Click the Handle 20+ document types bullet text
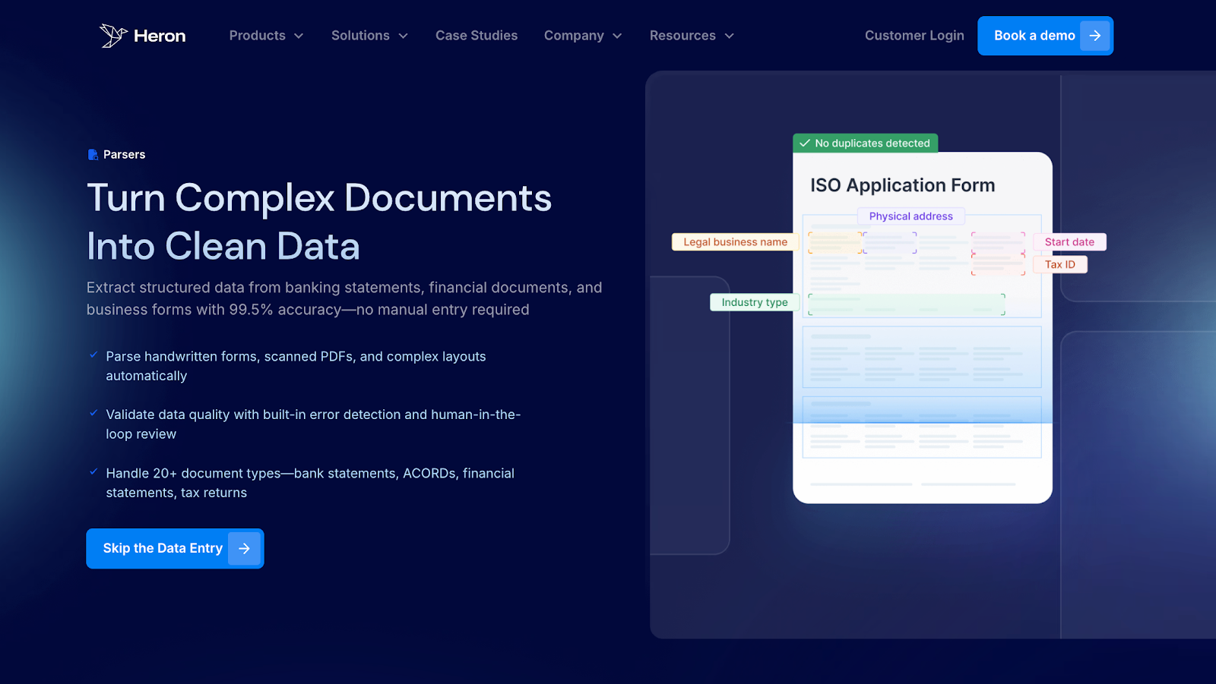 tap(310, 483)
